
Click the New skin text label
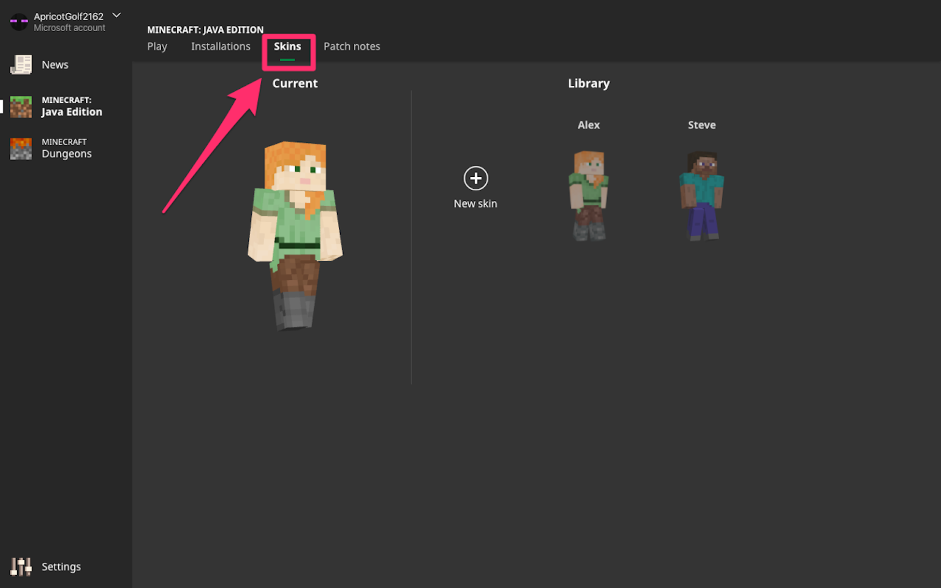point(475,204)
